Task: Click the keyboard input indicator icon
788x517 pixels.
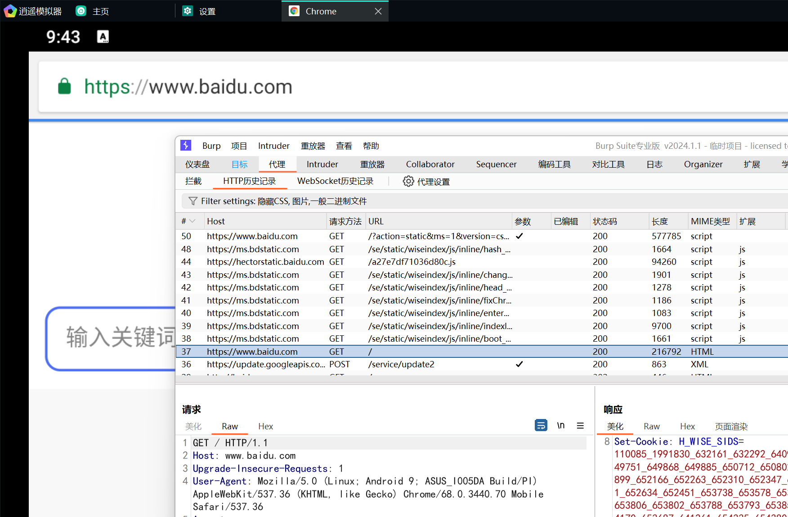Action: 103,37
